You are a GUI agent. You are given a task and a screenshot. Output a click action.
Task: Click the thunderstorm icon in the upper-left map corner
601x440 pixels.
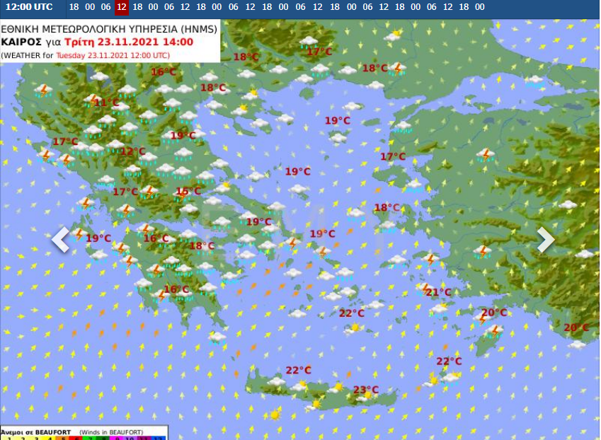pos(44,90)
